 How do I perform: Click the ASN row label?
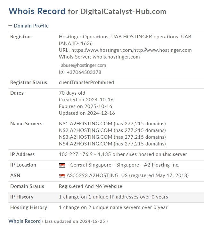coord(15,175)
